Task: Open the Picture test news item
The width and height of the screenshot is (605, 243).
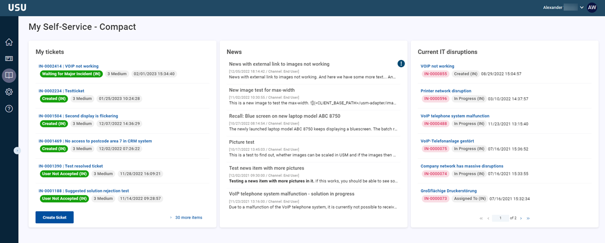Action: coord(241,142)
